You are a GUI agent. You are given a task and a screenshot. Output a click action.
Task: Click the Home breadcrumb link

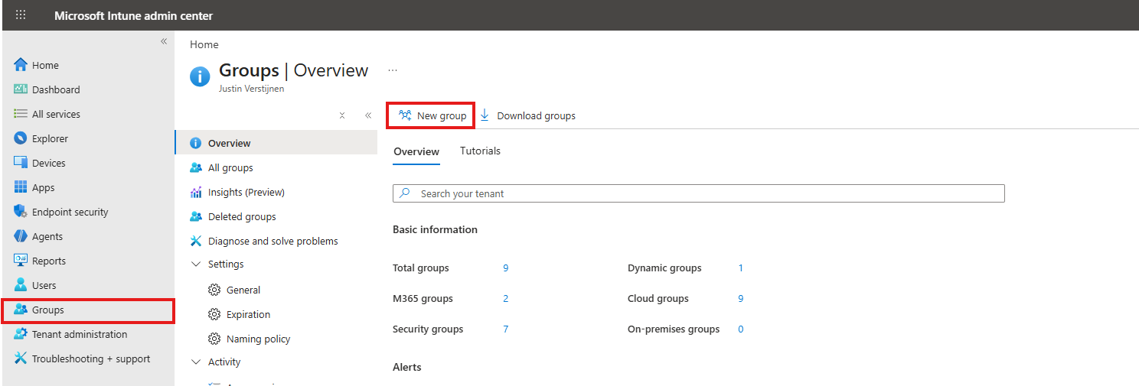coord(204,44)
